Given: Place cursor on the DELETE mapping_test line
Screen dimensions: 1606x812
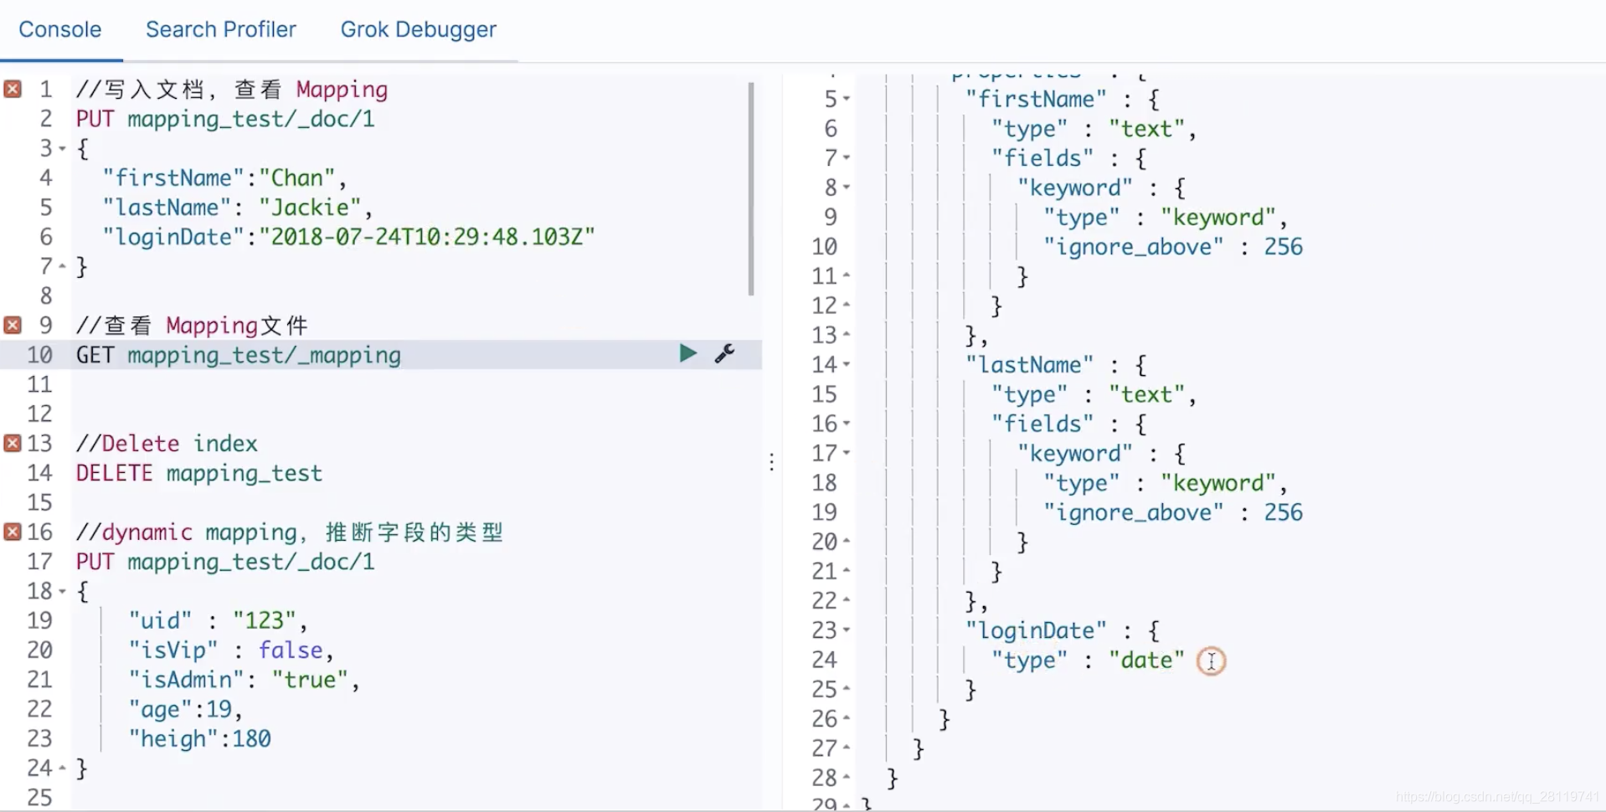Looking at the screenshot, I should click(198, 472).
